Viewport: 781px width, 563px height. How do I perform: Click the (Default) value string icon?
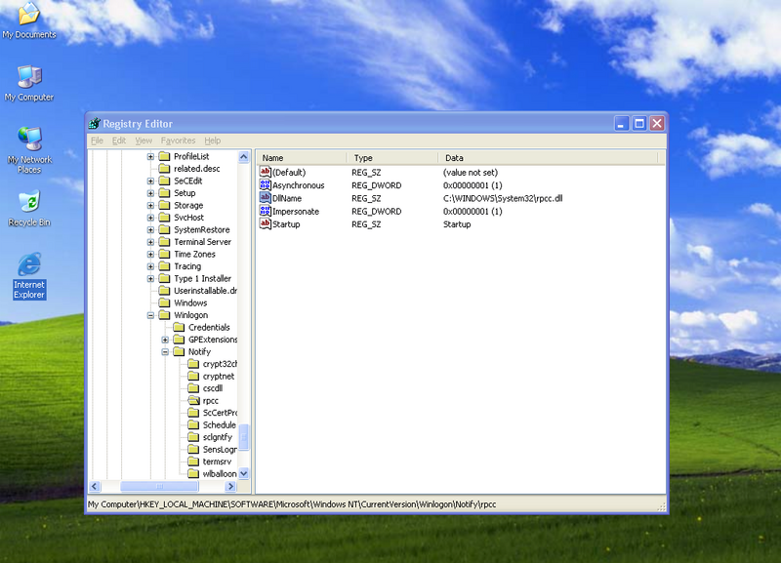265,173
